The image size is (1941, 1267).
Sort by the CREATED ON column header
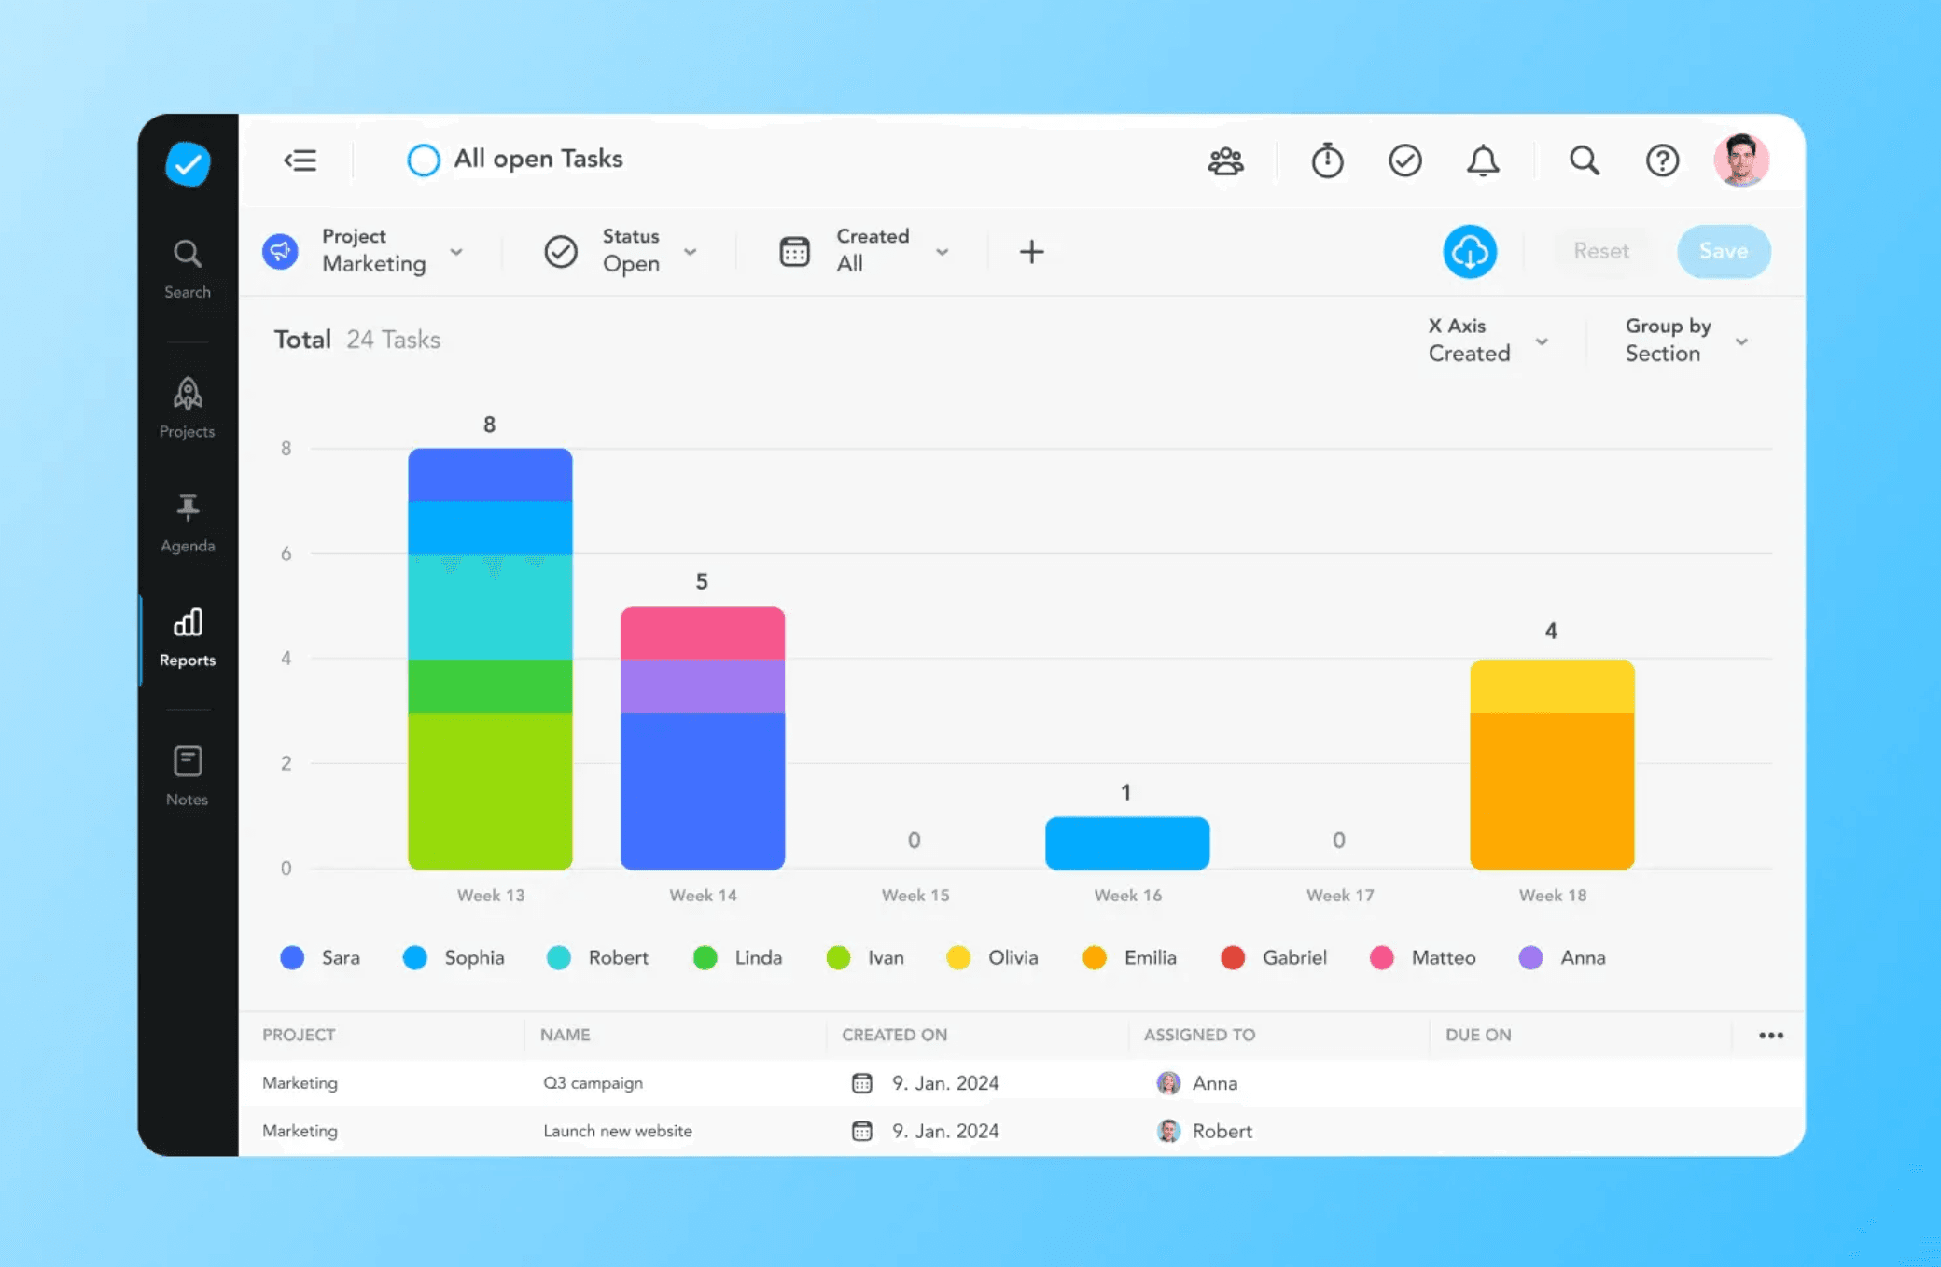point(894,1035)
